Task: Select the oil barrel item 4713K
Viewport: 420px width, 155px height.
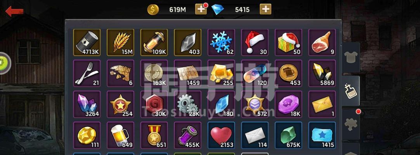Action: point(87,42)
